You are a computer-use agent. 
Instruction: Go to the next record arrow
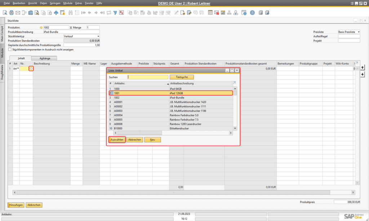click(x=96, y=13)
